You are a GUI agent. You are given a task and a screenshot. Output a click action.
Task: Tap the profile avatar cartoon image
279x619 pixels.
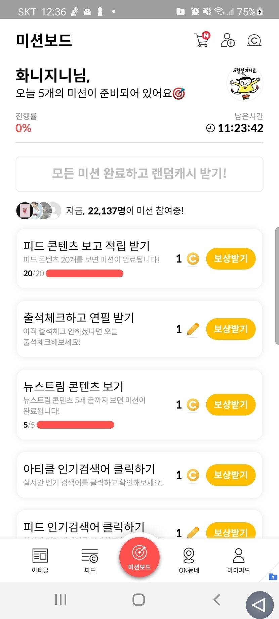245,83
